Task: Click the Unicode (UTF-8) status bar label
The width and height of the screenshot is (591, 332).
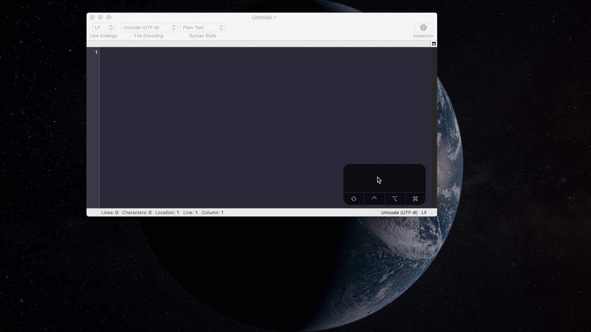Action: (399, 213)
